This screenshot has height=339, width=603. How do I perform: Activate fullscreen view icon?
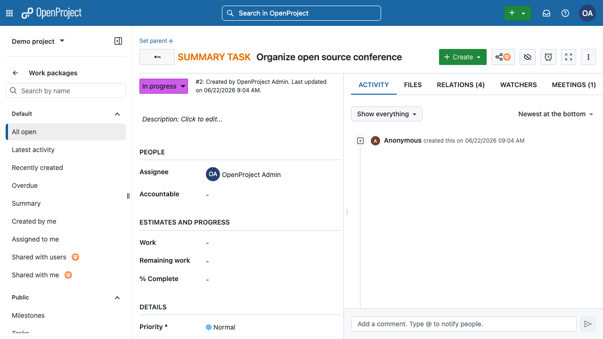coord(569,57)
